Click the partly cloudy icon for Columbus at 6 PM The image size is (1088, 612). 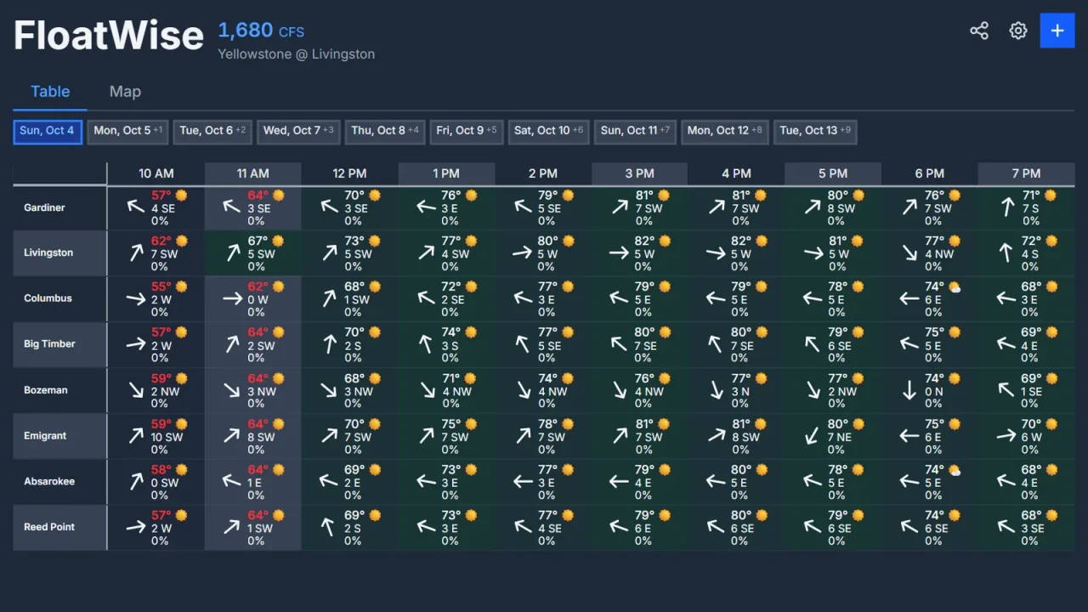click(955, 287)
